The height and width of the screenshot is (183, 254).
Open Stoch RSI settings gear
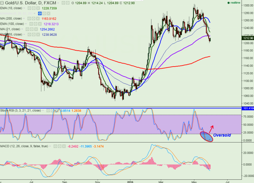52,111
